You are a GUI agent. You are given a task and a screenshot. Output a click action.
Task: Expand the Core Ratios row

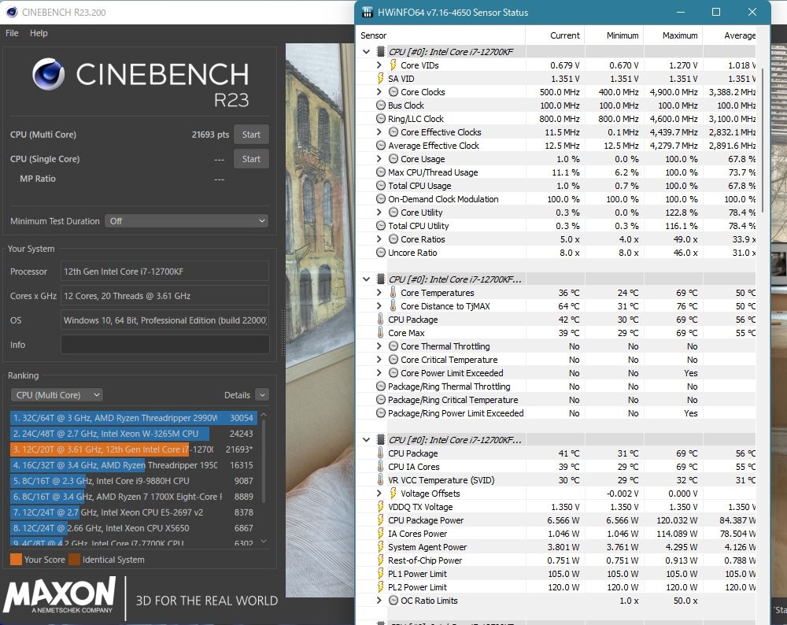pos(379,239)
